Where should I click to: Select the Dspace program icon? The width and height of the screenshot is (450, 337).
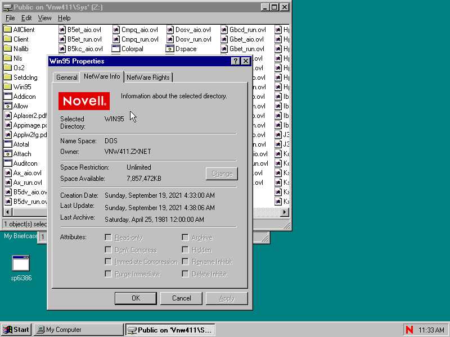coord(170,49)
